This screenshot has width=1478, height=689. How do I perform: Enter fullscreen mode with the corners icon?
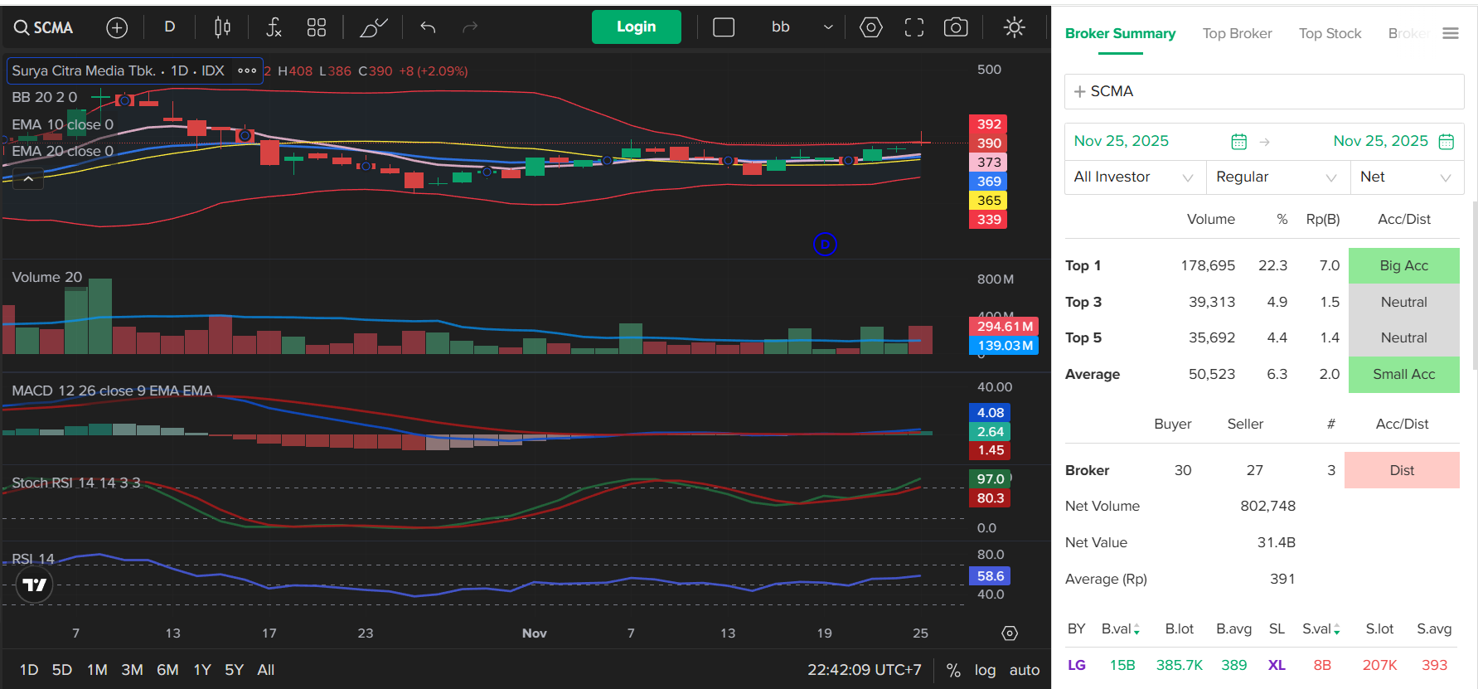pyautogui.click(x=913, y=27)
